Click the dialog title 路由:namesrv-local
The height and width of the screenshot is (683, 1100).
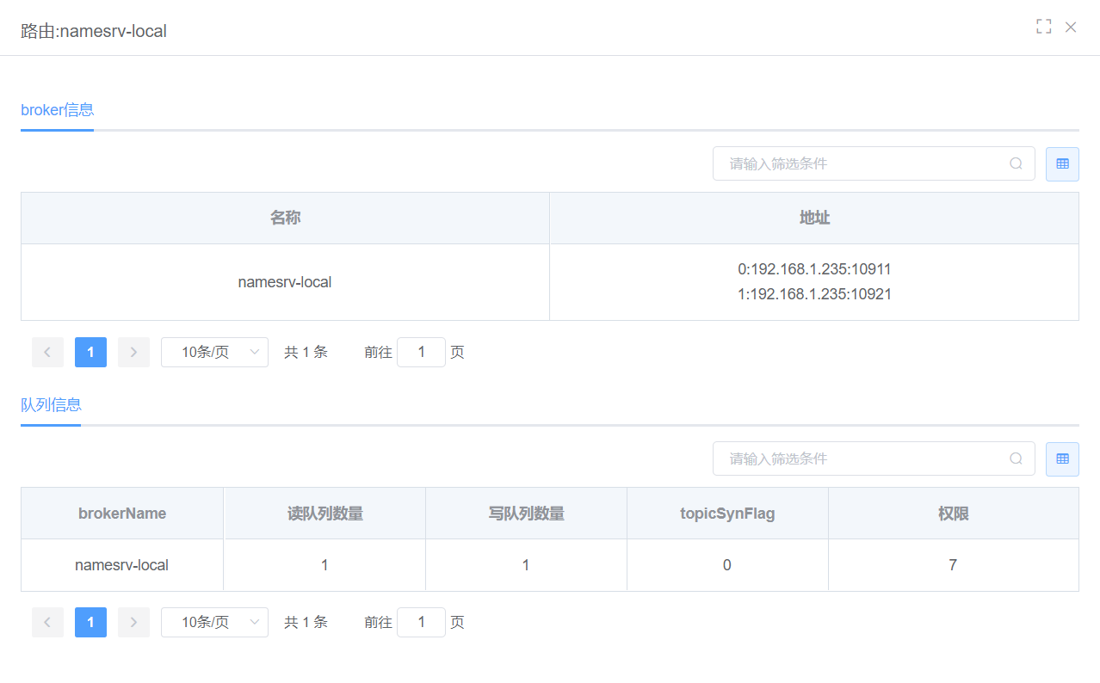[x=94, y=31]
